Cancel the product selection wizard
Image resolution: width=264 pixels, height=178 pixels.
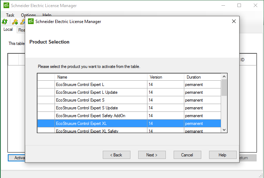[187, 155]
